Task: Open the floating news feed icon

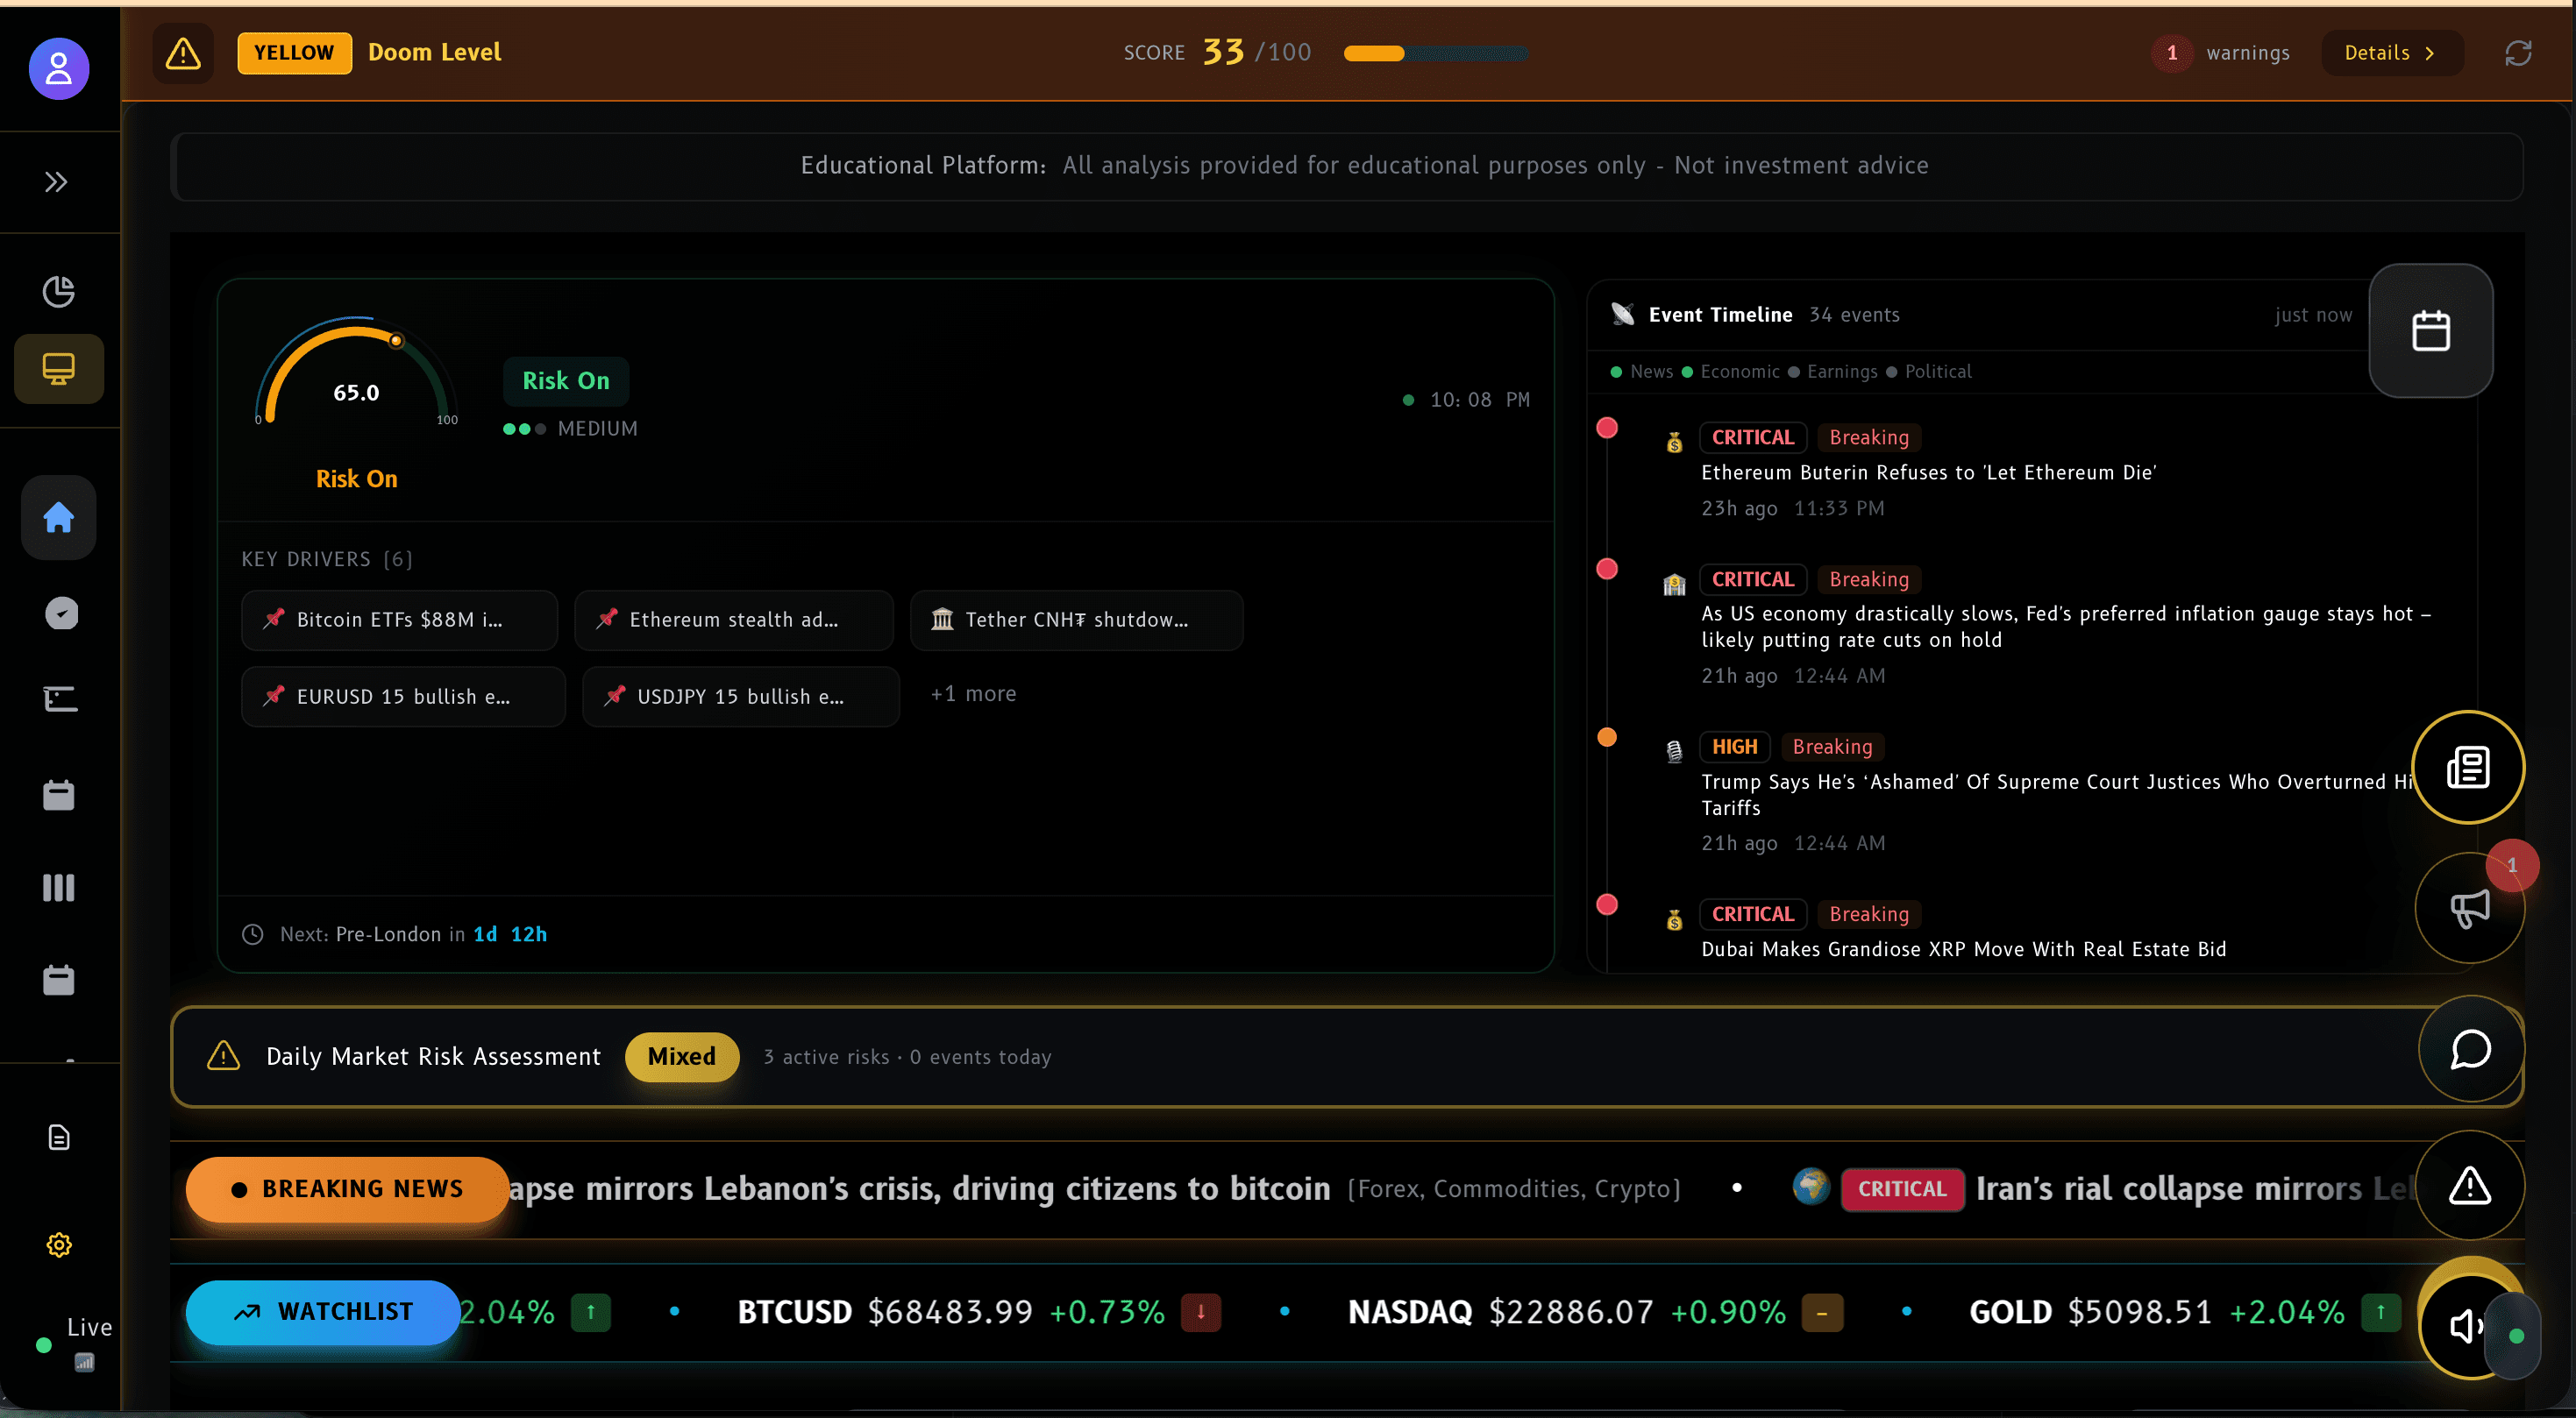Action: [2468, 767]
